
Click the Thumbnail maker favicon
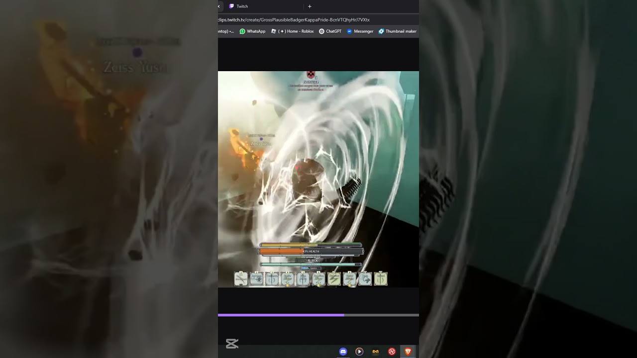(x=381, y=31)
